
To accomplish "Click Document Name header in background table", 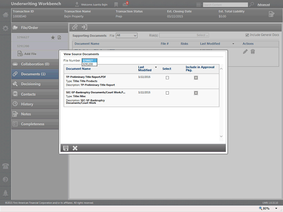I will click(x=87, y=44).
